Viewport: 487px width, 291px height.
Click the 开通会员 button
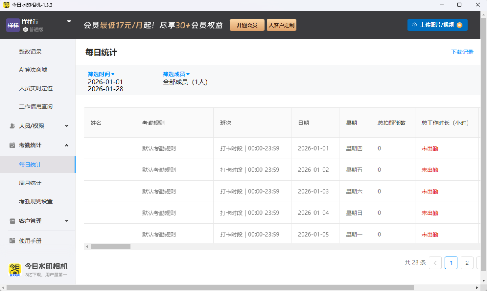[x=247, y=25]
